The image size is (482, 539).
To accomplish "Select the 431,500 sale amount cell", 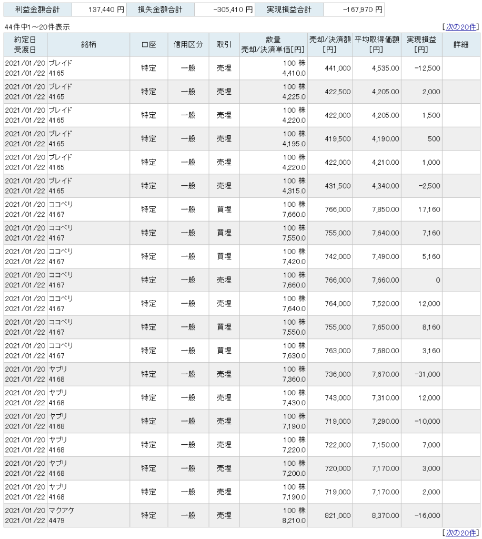I will (330, 186).
